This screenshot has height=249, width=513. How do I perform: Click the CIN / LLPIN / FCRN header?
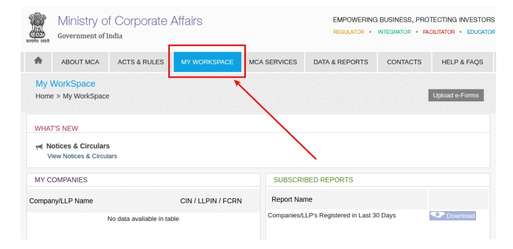click(211, 201)
